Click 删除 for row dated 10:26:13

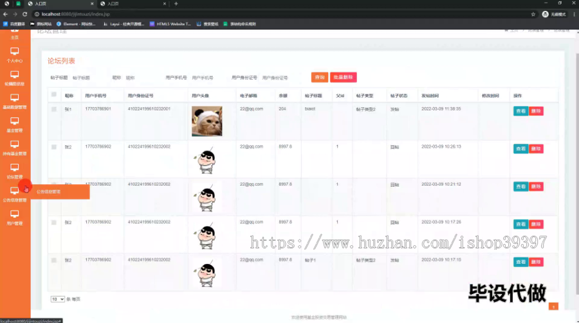click(536, 148)
